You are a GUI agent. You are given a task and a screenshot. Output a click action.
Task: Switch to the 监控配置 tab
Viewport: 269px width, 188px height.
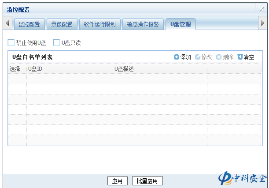[x=29, y=24]
